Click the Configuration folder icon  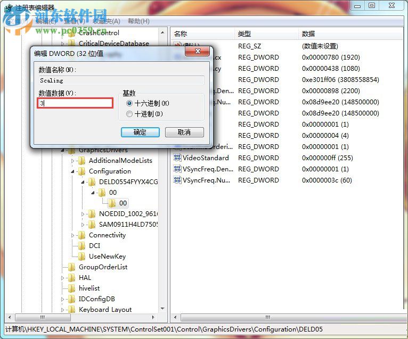pyautogui.click(x=81, y=171)
